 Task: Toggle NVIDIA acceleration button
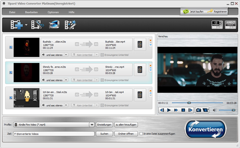(x=217, y=25)
